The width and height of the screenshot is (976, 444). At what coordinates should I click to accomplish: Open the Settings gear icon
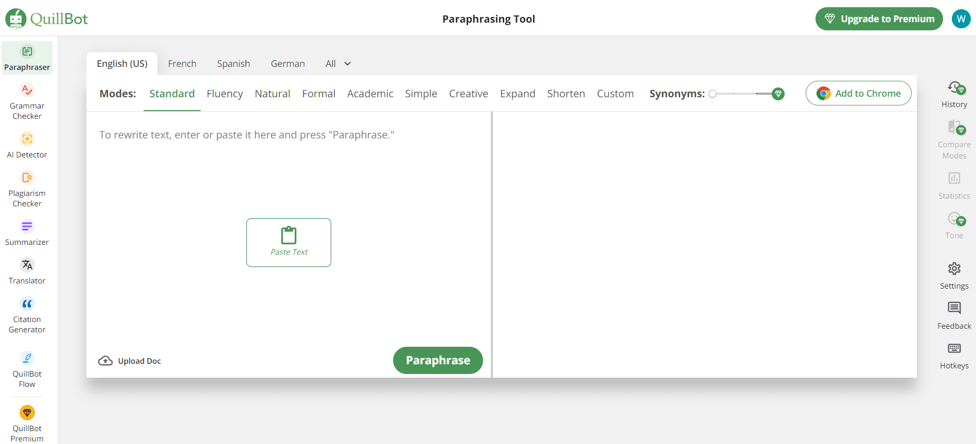pos(954,269)
